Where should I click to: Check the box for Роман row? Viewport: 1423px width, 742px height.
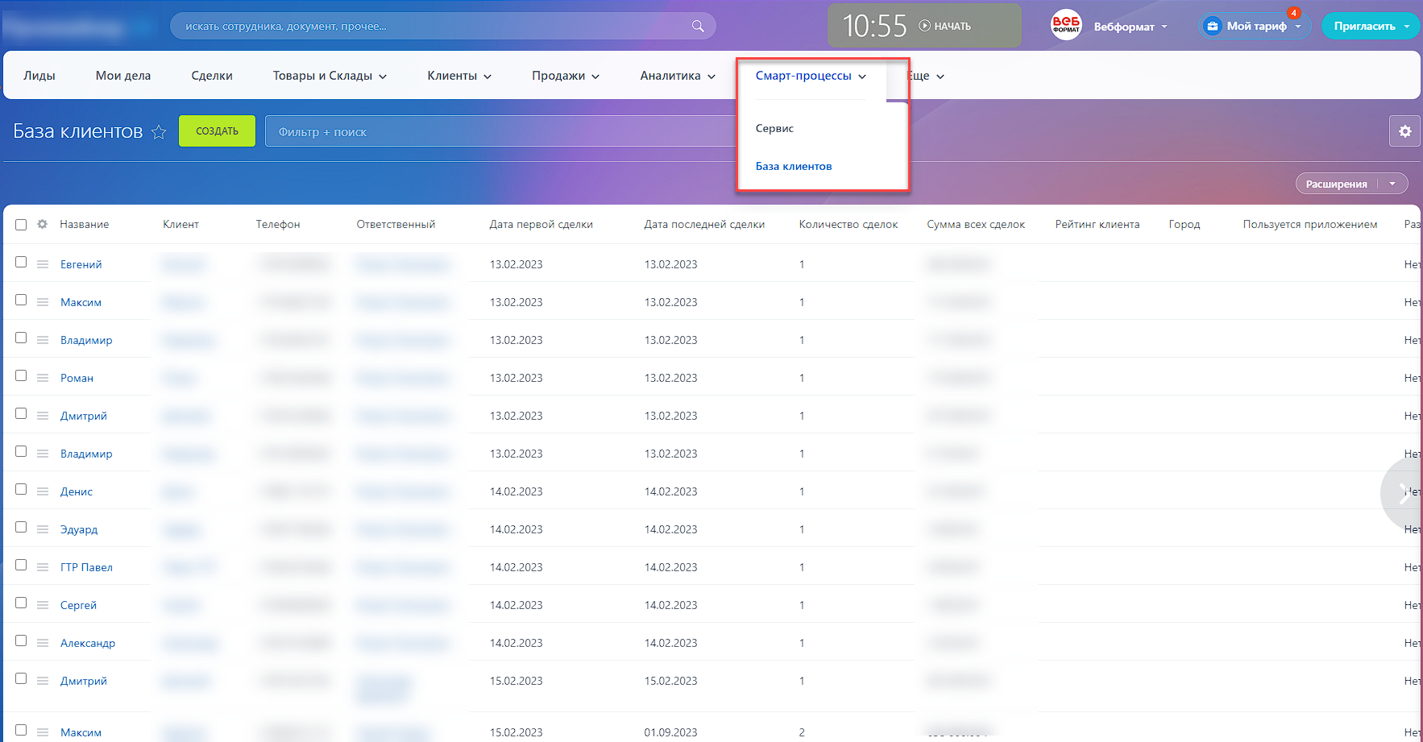point(21,375)
